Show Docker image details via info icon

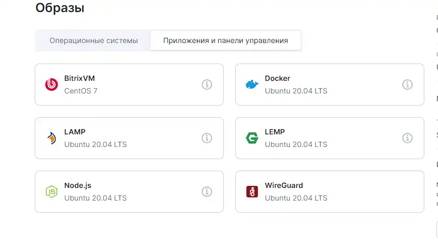(x=407, y=85)
